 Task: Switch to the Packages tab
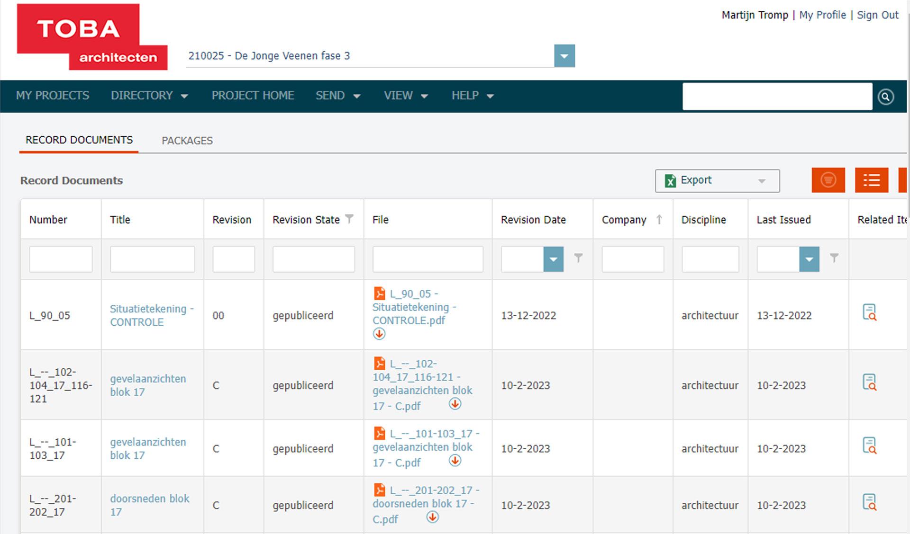(x=187, y=141)
